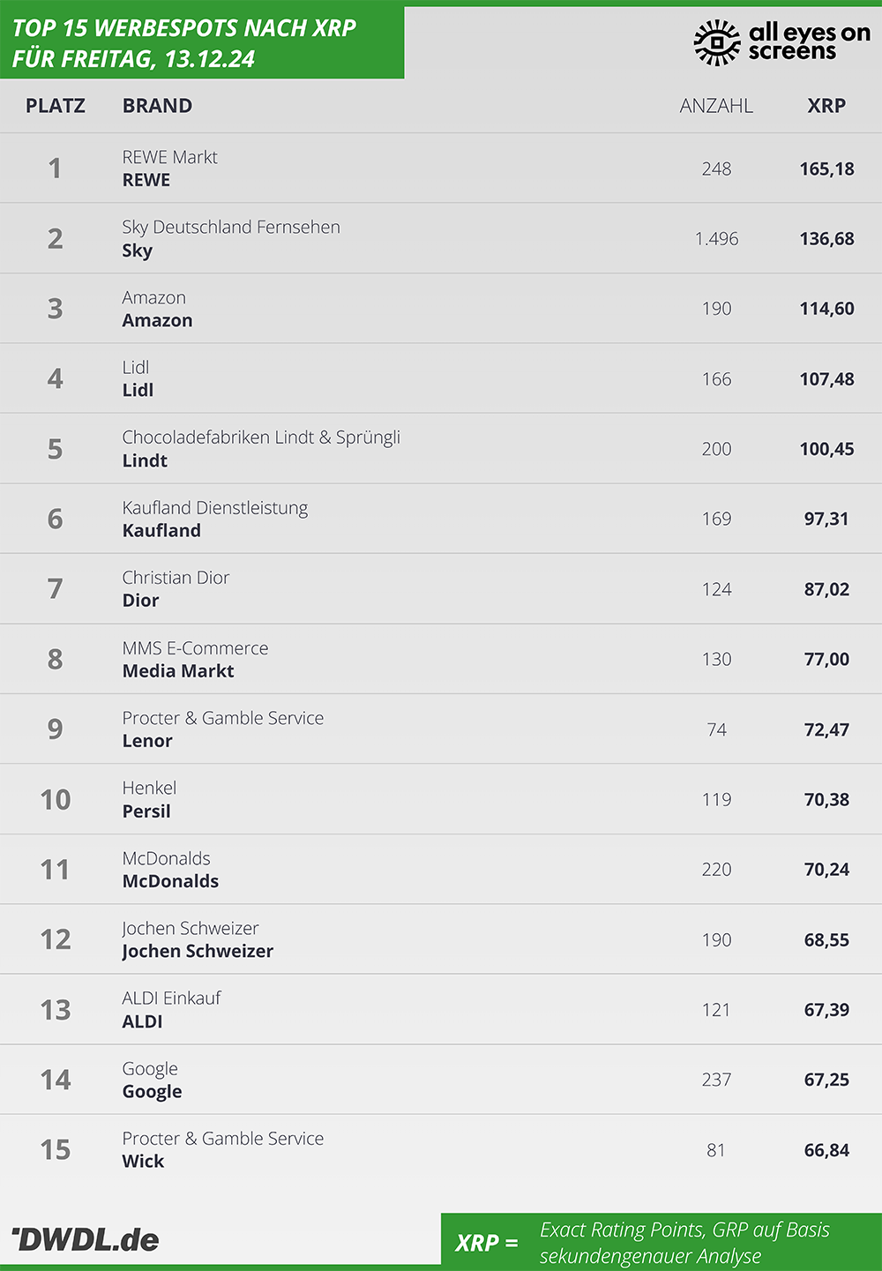Click the McDonalds bold brand name
882x1271 pixels.
click(x=170, y=881)
